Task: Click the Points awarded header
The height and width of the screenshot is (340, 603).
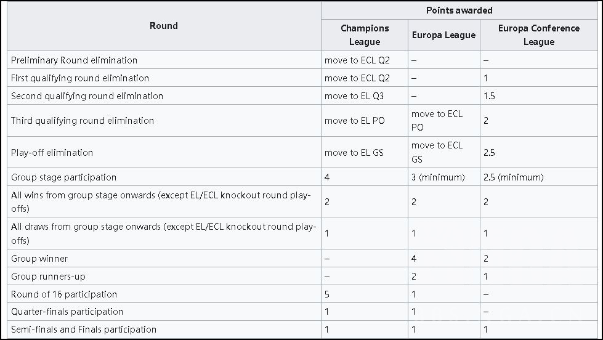Action: pyautogui.click(x=459, y=10)
